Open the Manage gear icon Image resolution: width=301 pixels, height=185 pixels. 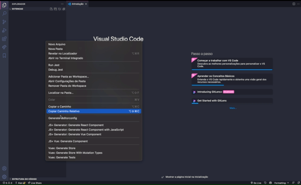click(x=4, y=177)
